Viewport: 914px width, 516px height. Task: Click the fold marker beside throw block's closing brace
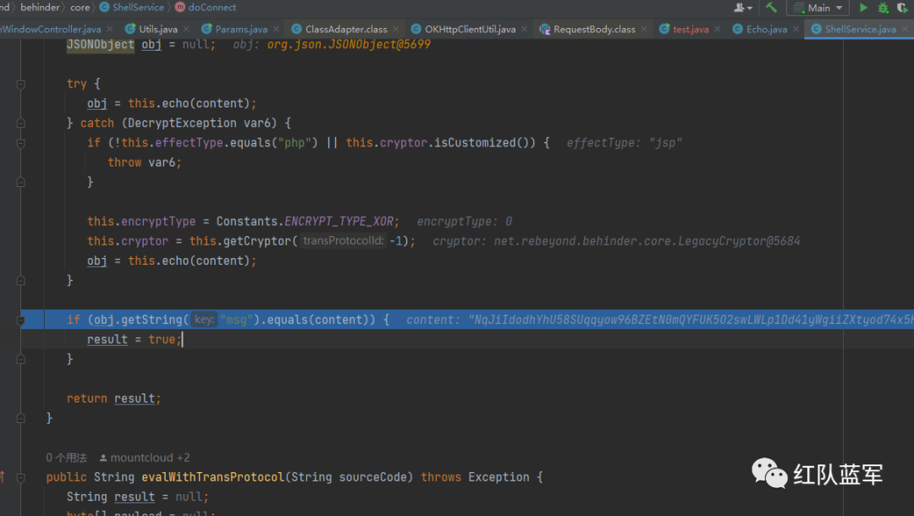(20, 182)
